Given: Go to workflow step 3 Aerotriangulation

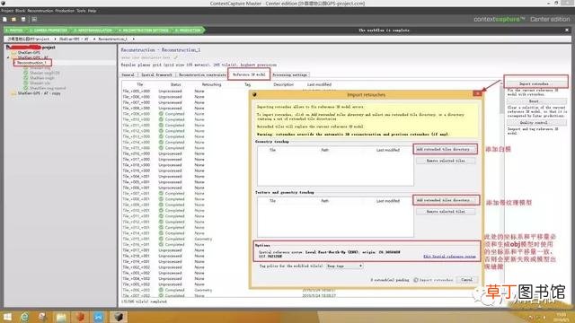Looking at the screenshot, I should coord(93,30).
